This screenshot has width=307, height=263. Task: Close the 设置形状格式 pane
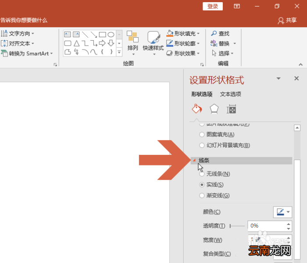point(296,78)
